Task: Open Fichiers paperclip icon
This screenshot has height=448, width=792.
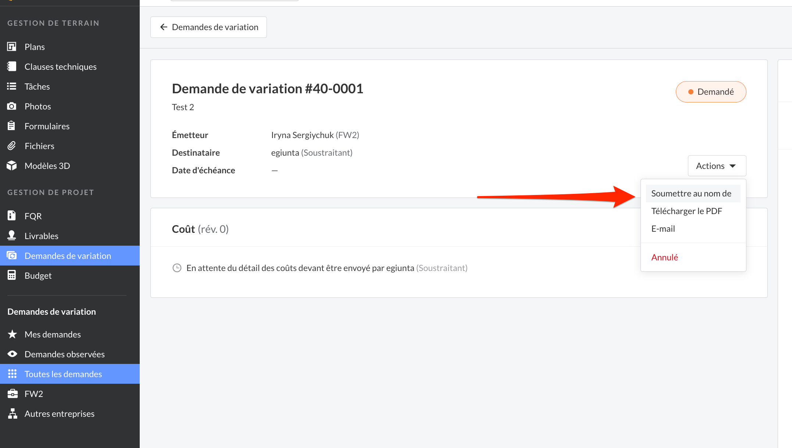Action: click(12, 146)
